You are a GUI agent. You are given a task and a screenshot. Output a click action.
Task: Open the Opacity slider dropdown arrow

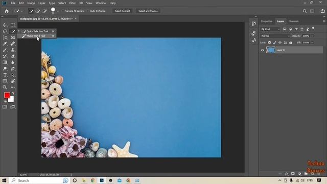coord(312,36)
